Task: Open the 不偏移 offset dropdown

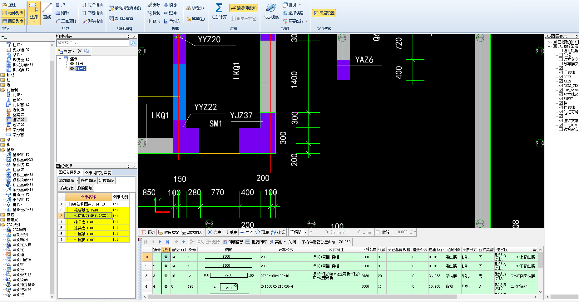Action: click(305, 232)
